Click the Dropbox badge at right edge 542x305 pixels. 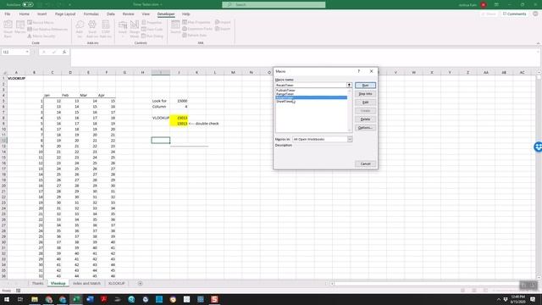[x=538, y=147]
